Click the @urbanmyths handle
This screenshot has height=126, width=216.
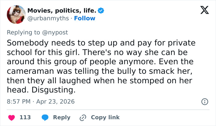click(x=48, y=18)
